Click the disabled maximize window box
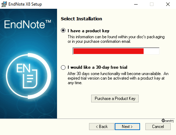This screenshot has width=176, height=135. 152,4
